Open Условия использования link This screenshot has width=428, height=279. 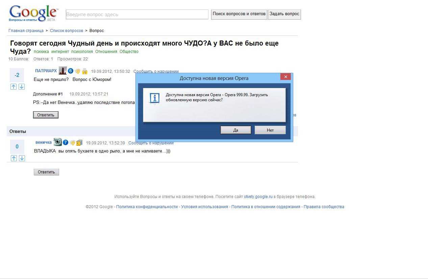pyautogui.click(x=204, y=207)
